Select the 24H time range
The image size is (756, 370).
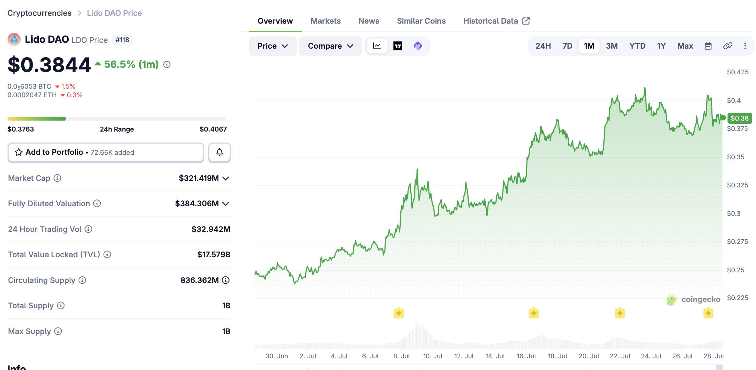click(543, 46)
